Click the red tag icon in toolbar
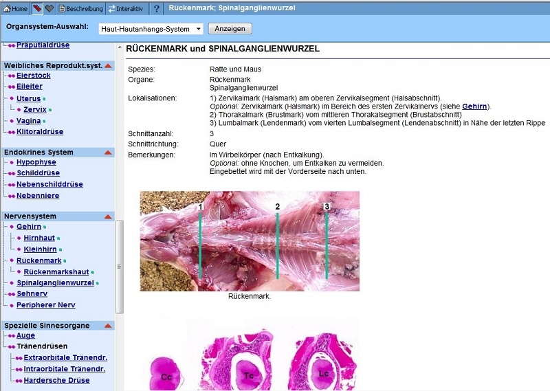 (x=37, y=9)
